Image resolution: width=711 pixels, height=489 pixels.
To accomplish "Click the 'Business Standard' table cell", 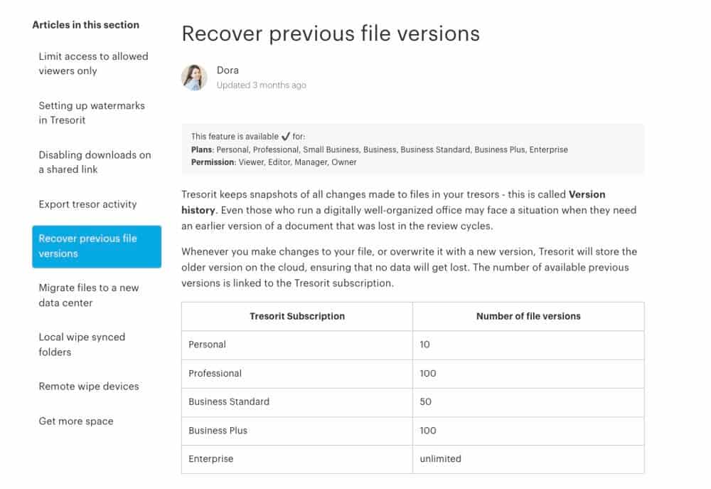I will point(297,402).
